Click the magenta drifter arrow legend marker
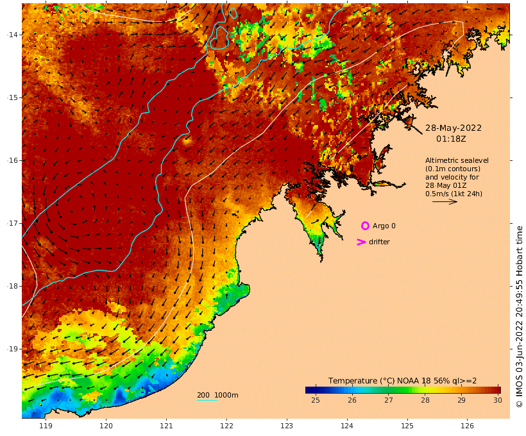526x436 pixels. point(361,242)
